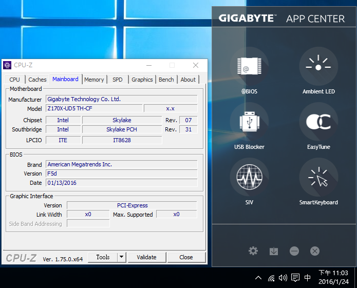Open the volume control in system tray

click(x=283, y=278)
